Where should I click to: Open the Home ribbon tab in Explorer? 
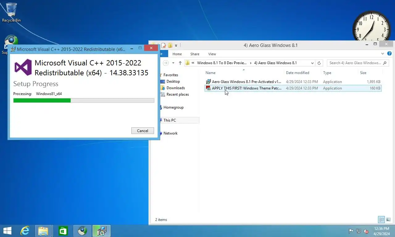177,54
